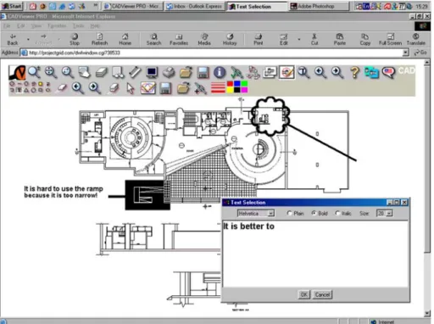Click the yellow color swatch
This screenshot has width=434, height=324.
point(230,90)
